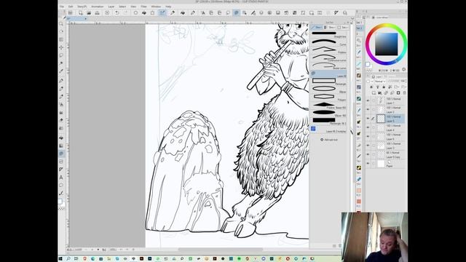The height and width of the screenshot is (262, 466).
Task: Select the Gradient tool
Action: pos(61,146)
